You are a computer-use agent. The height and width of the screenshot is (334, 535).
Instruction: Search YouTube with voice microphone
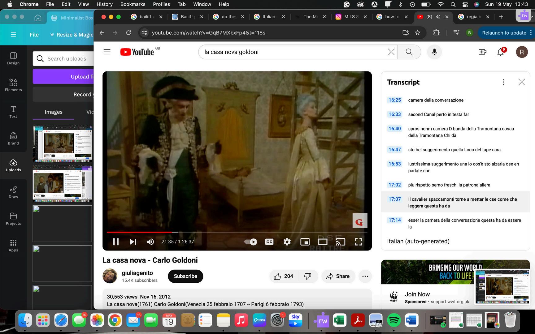coord(434,52)
